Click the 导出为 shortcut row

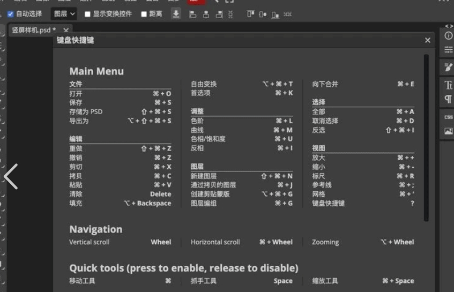[x=120, y=121]
